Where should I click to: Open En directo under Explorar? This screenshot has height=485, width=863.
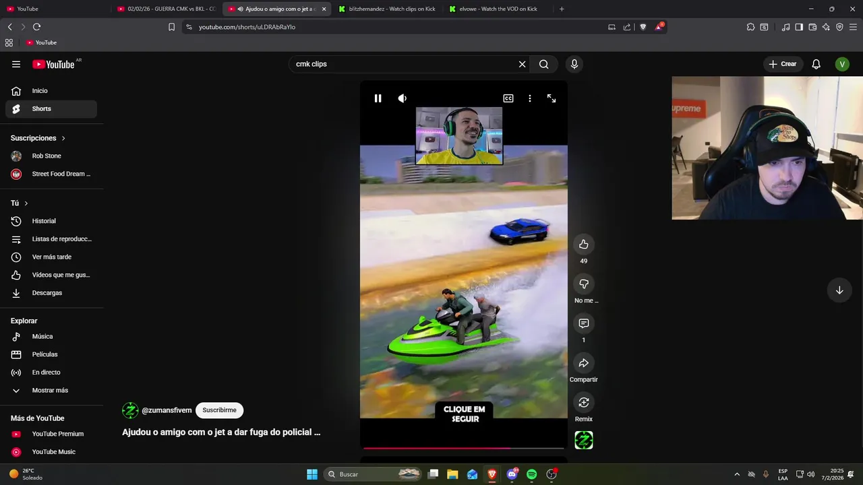tap(51, 373)
